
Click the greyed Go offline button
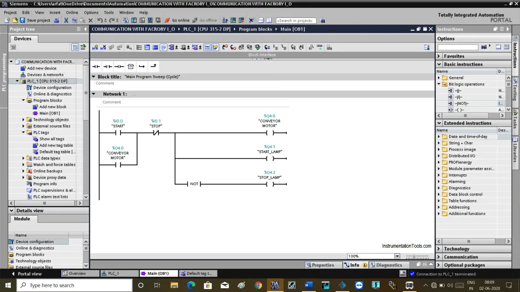coord(205,20)
